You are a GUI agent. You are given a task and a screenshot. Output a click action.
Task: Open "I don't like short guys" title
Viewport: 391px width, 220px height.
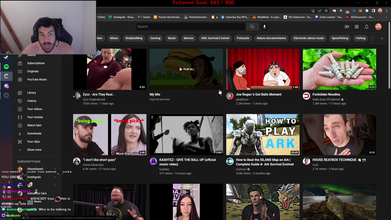pos(100,160)
